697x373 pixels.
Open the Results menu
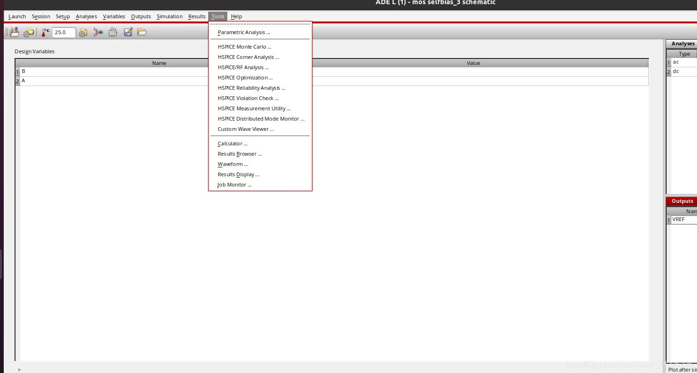click(197, 16)
